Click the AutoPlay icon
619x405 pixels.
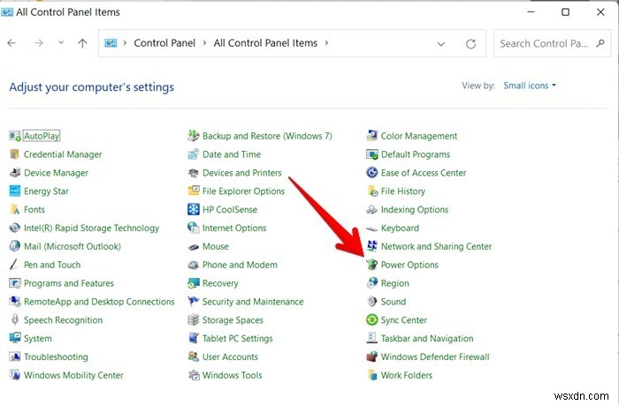(15, 136)
